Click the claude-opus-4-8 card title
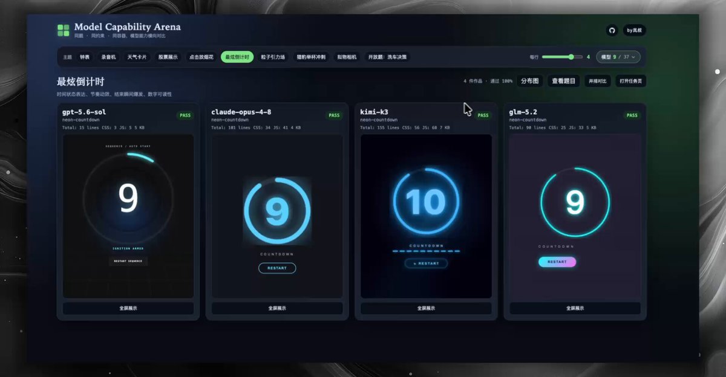Screen dimensions: 726x377 [241, 112]
